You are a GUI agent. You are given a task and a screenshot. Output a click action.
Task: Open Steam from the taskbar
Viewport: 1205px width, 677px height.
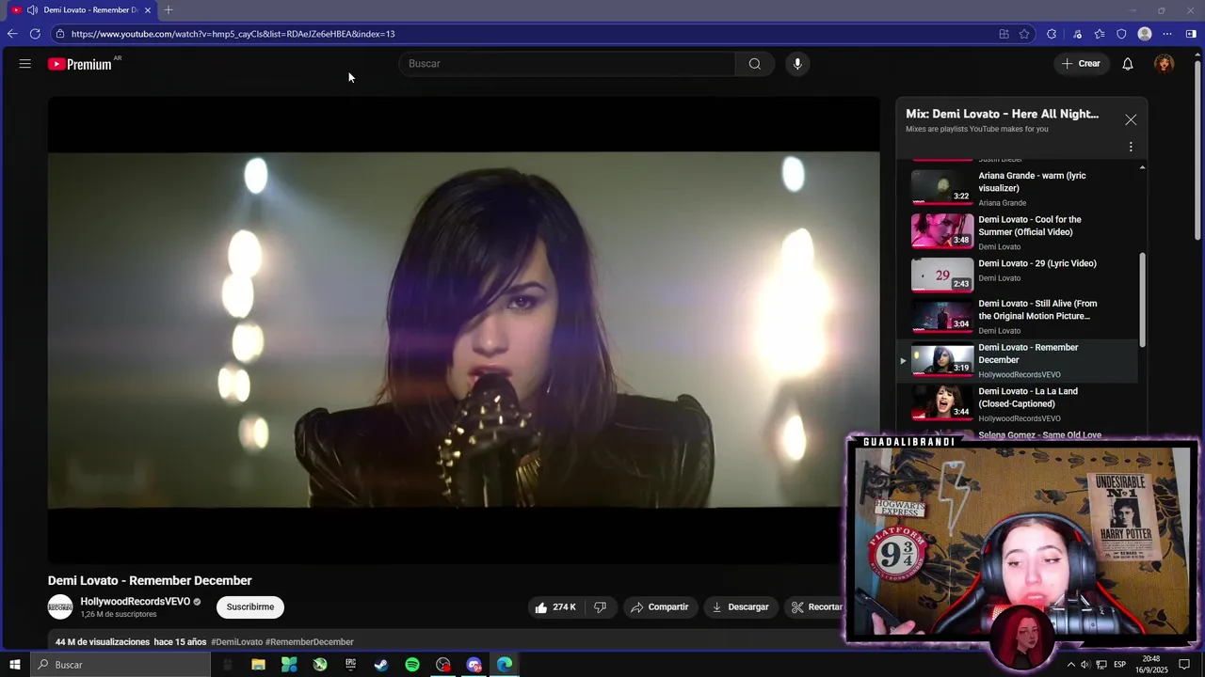(x=381, y=665)
